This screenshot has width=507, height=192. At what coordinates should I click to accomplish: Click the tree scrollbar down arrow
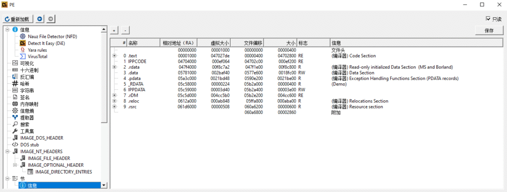pos(104,185)
